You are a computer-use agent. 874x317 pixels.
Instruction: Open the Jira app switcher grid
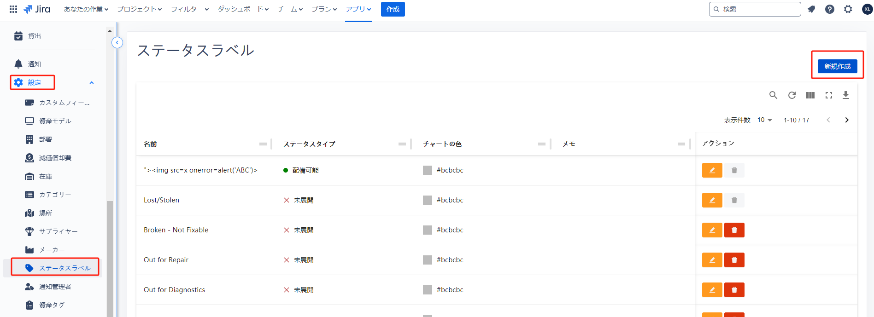point(13,9)
